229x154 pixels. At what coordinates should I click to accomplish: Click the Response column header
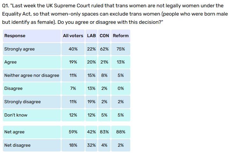pyautogui.click(x=15, y=36)
